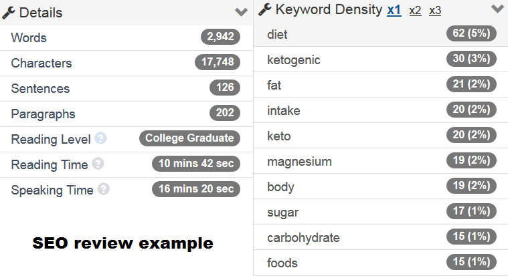Click the Words count badge 2,942
The image size is (508, 276).
pyautogui.click(x=220, y=37)
